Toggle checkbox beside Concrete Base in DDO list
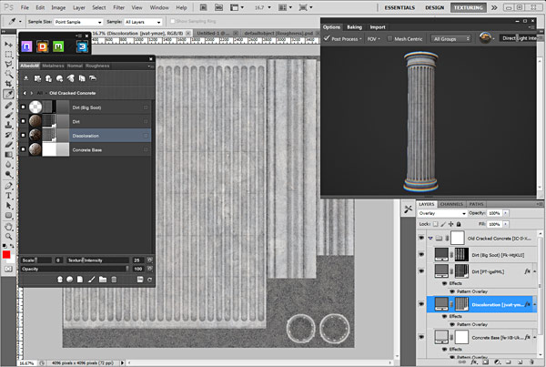 tap(23, 149)
